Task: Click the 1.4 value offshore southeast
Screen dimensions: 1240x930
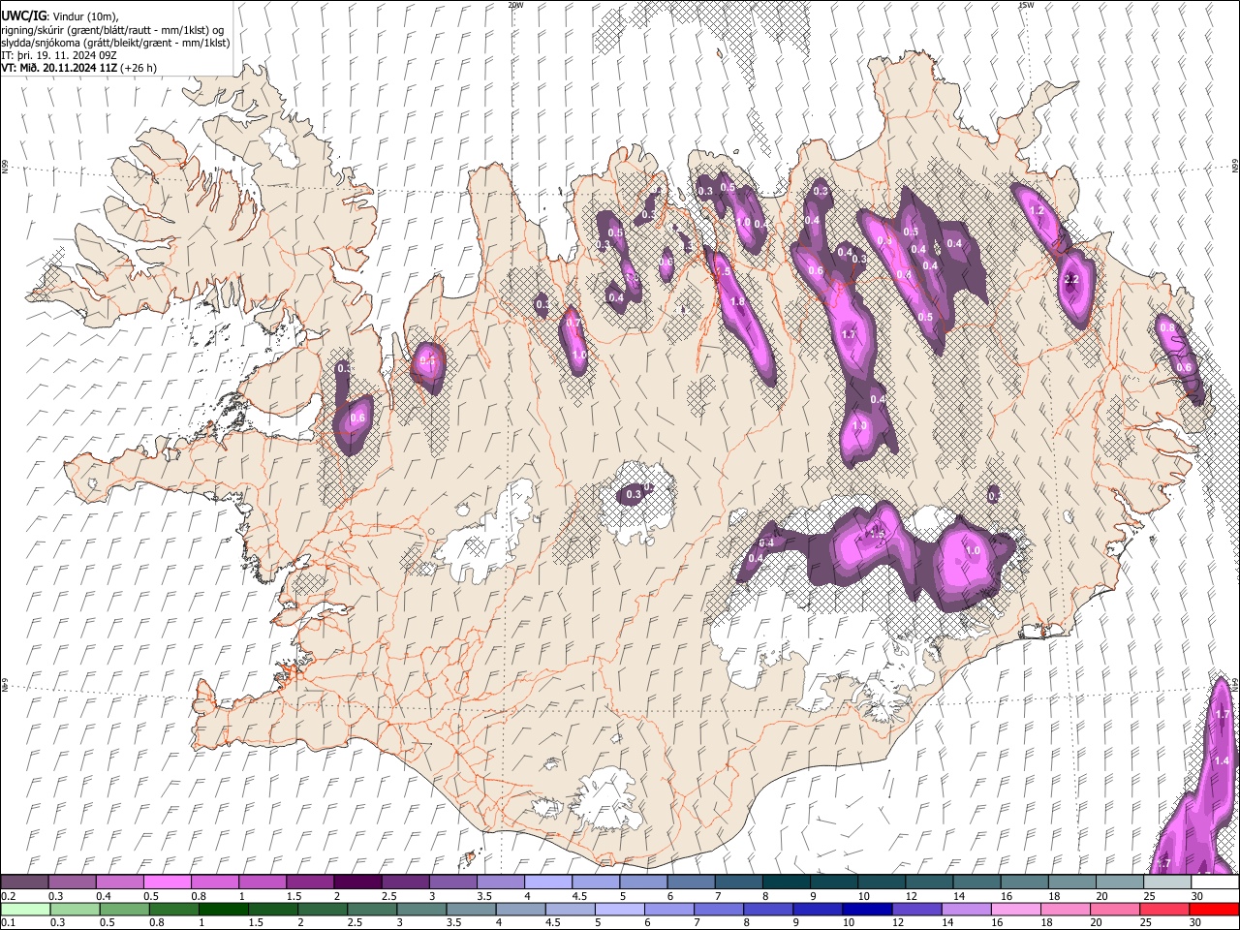Action: click(1222, 760)
